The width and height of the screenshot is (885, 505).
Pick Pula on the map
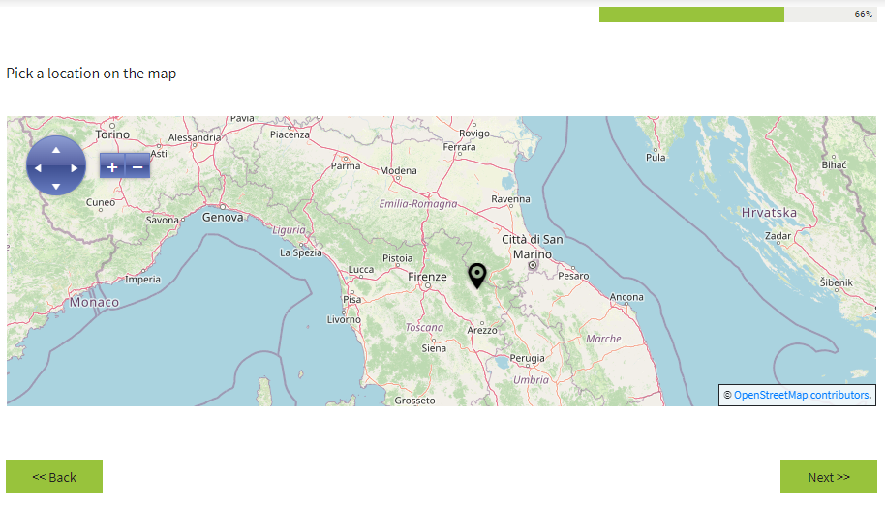tap(656, 158)
